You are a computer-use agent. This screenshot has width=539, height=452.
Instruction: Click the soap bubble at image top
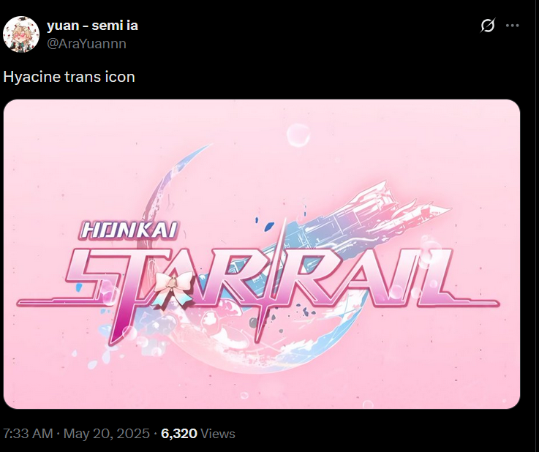(298, 135)
